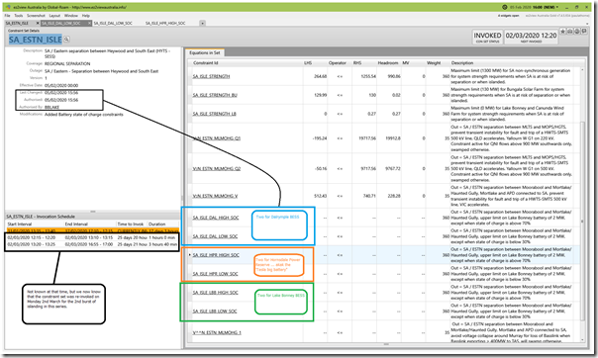The width and height of the screenshot is (598, 358).
Task: Click the End Interval column header
Action: [x=76, y=224]
